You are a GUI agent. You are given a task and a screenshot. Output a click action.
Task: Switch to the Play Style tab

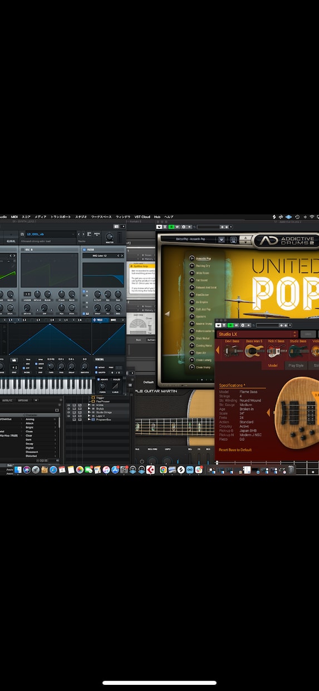(296, 366)
